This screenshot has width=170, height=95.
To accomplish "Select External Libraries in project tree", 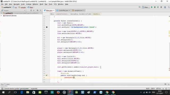I will point(11,16).
